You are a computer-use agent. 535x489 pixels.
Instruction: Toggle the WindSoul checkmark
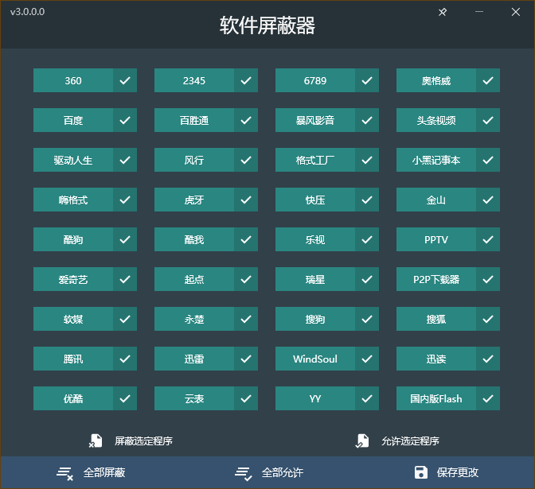[367, 359]
